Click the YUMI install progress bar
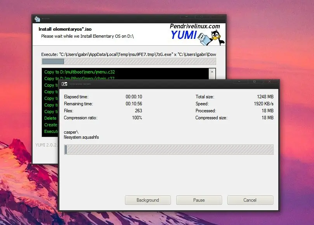Image resolution: width=314 pixels, height=225 pixels. [129, 61]
